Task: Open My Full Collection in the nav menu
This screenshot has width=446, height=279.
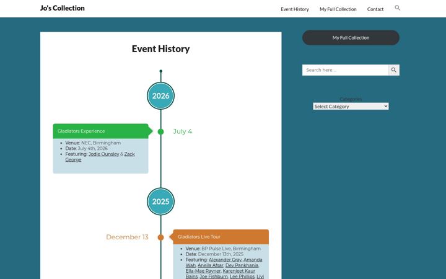Action: (338, 9)
